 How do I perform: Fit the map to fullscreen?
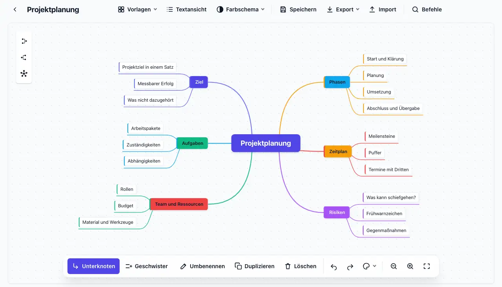[427, 266]
